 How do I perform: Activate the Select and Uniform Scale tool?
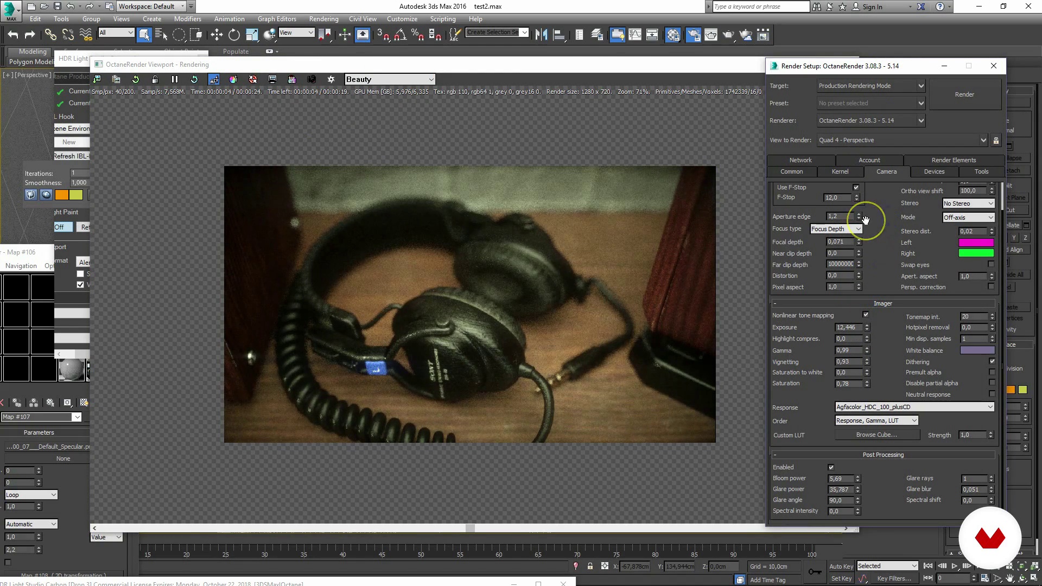(251, 35)
